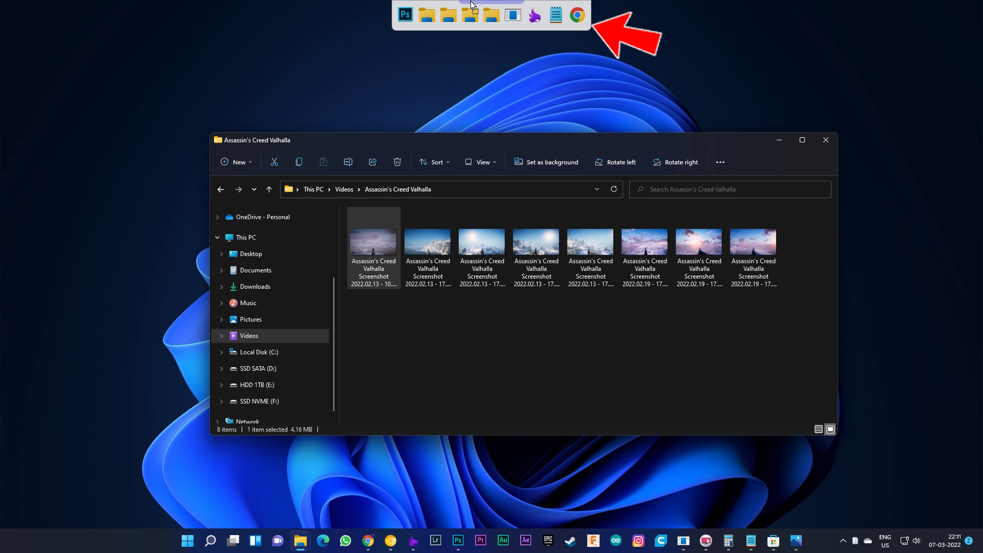This screenshot has height=553, width=983.
Task: Open Chrome from the floating dock
Action: pyautogui.click(x=578, y=15)
